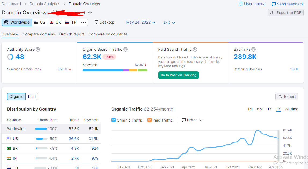Click the -6.5% change badge
308x169 pixels.
point(109,57)
